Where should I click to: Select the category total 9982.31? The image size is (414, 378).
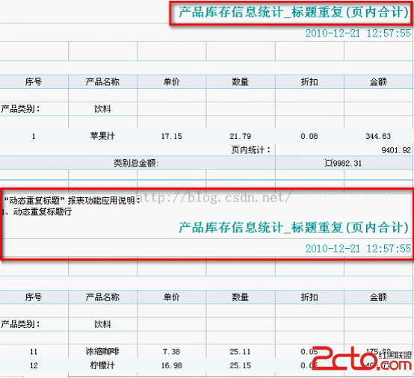(x=343, y=164)
